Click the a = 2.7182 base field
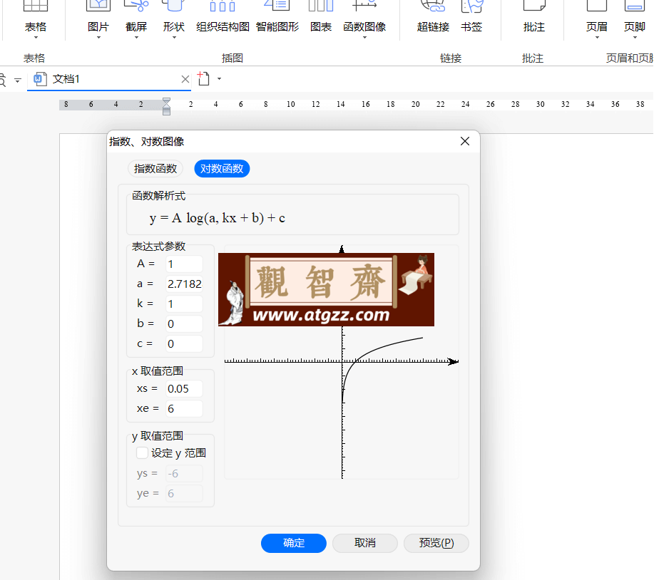Screen dimensions: 654x580 184,284
